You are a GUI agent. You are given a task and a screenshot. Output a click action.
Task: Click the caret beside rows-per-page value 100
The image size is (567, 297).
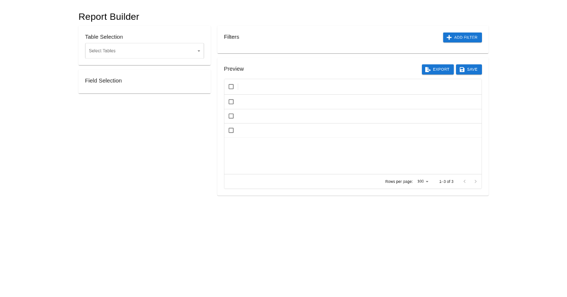click(427, 181)
